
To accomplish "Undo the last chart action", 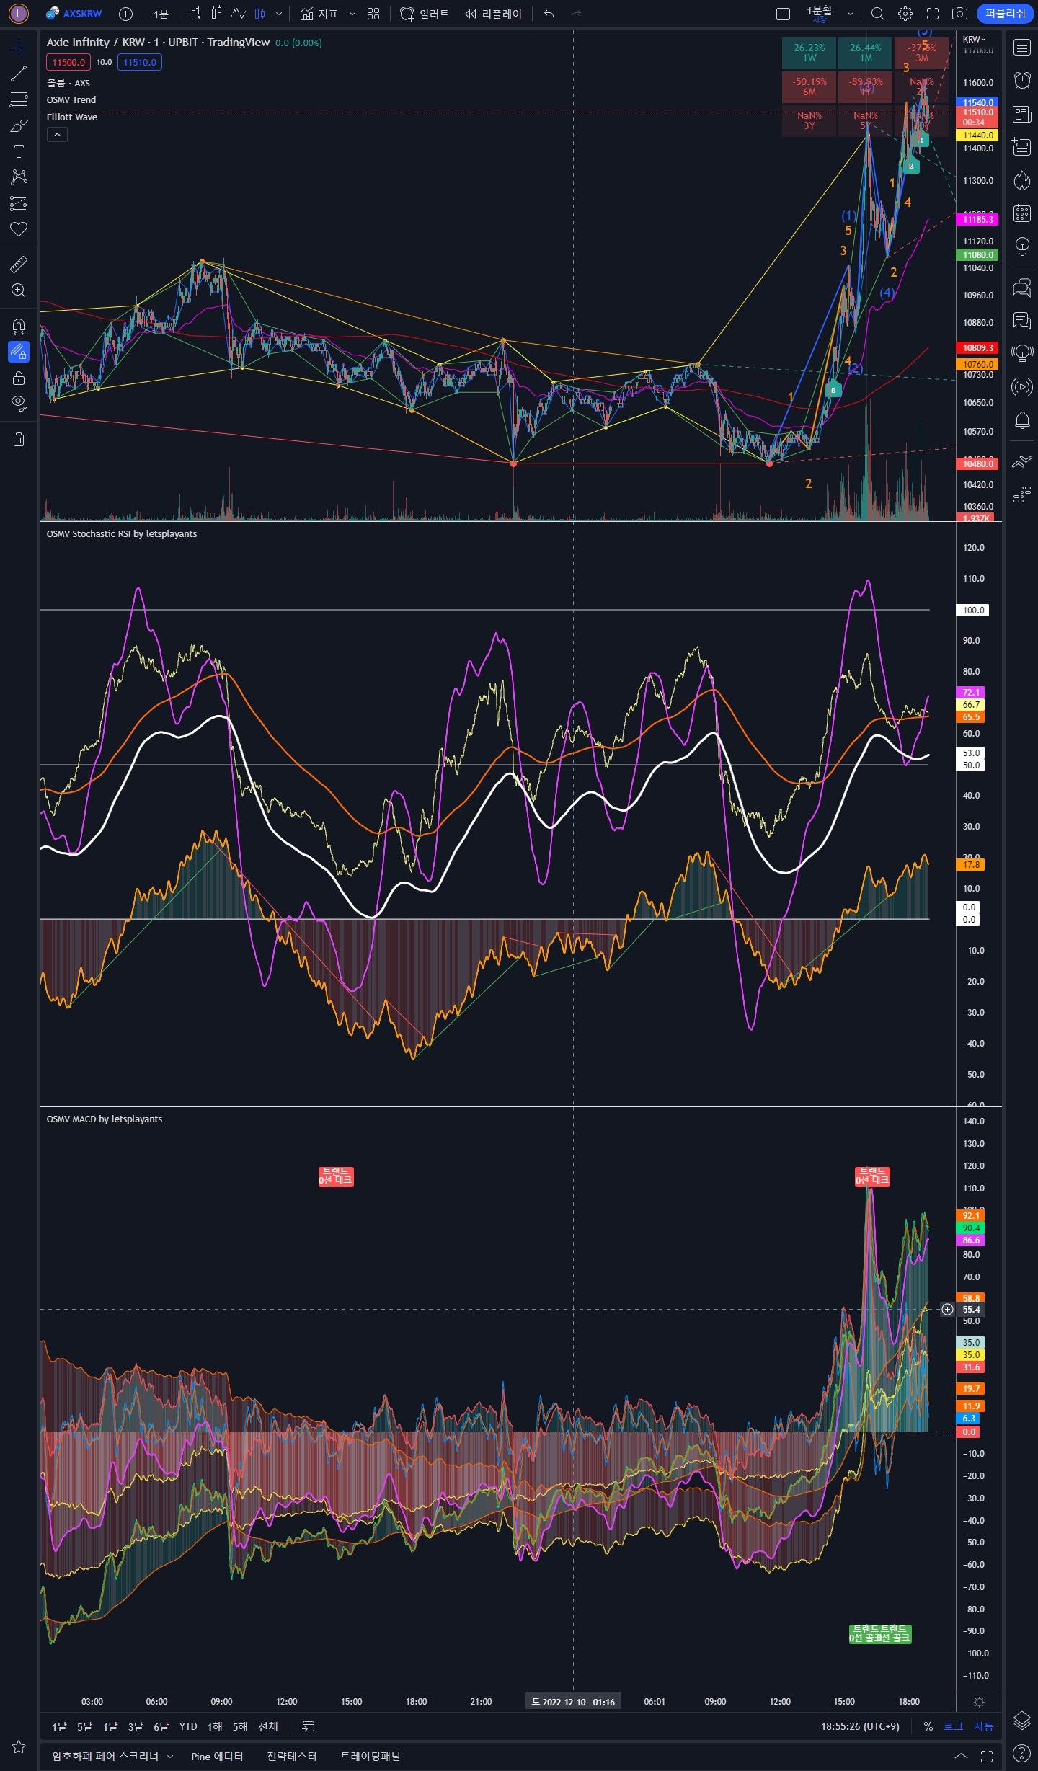I will click(549, 14).
